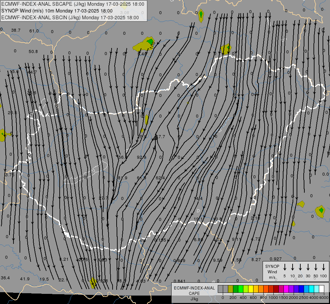Click the 92.9 value on the map
The height and width of the screenshot is (304, 330).
tap(142, 157)
